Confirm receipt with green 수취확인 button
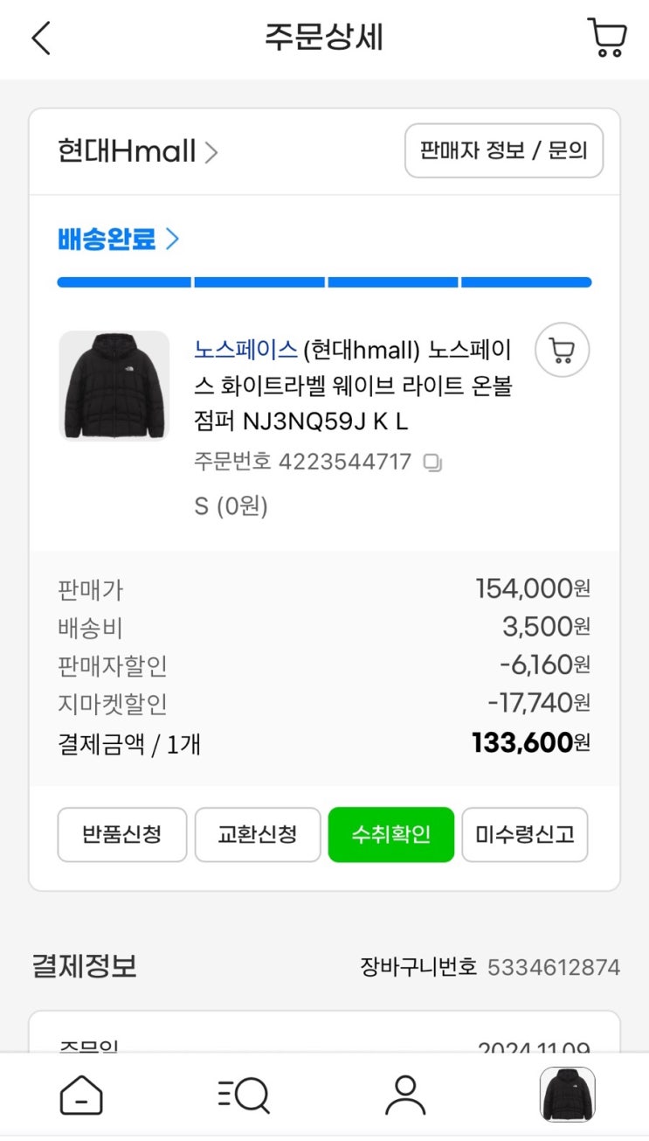649x1141 pixels. pyautogui.click(x=391, y=835)
